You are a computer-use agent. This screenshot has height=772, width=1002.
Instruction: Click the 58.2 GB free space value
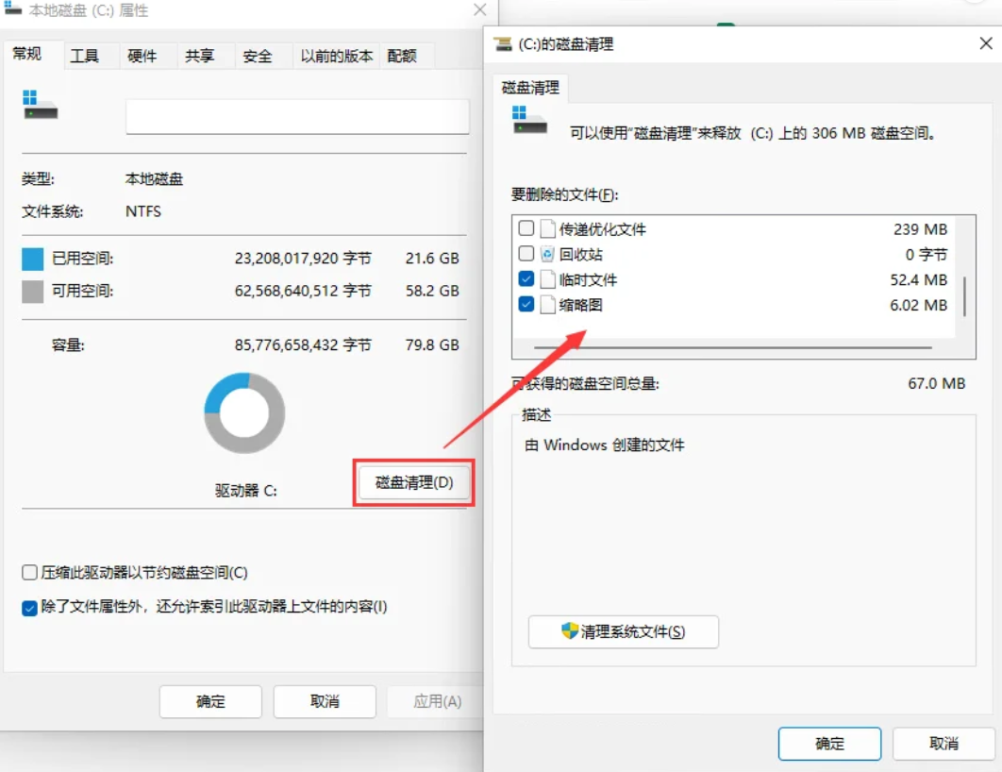(x=432, y=291)
